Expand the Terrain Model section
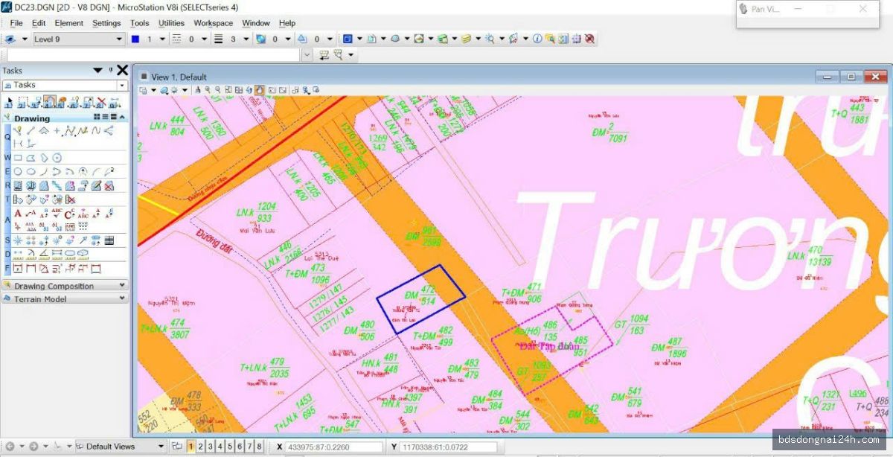 (x=65, y=299)
